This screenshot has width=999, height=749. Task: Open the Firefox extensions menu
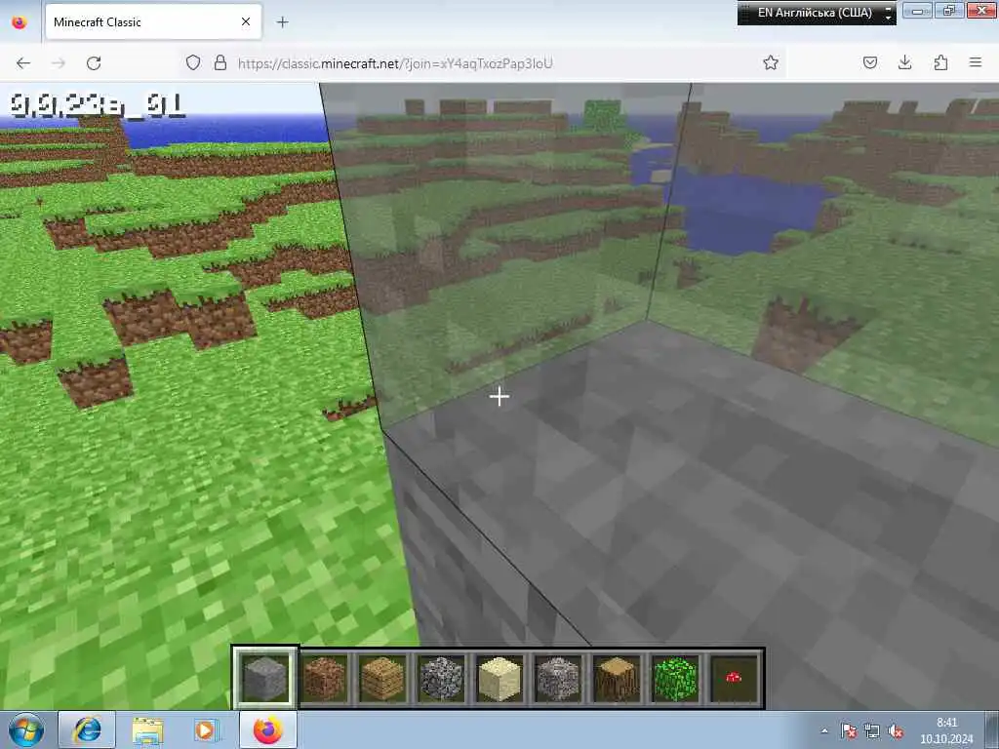tap(940, 62)
